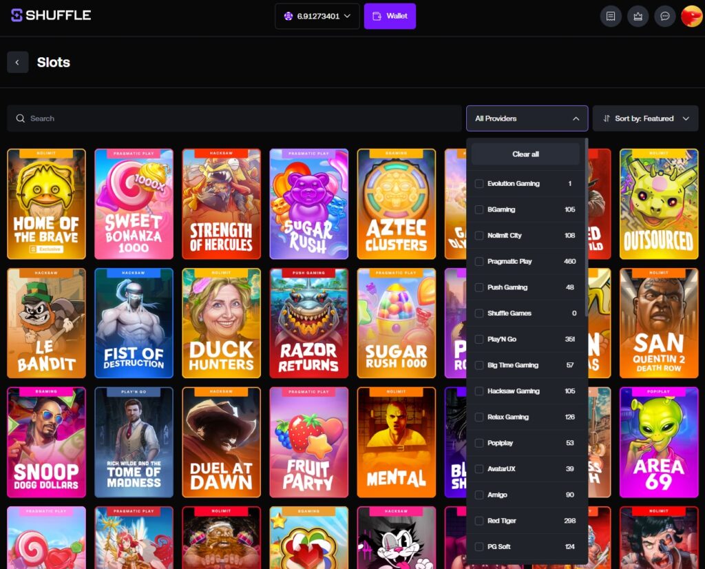Collapse the All Providers dropdown

click(527, 118)
